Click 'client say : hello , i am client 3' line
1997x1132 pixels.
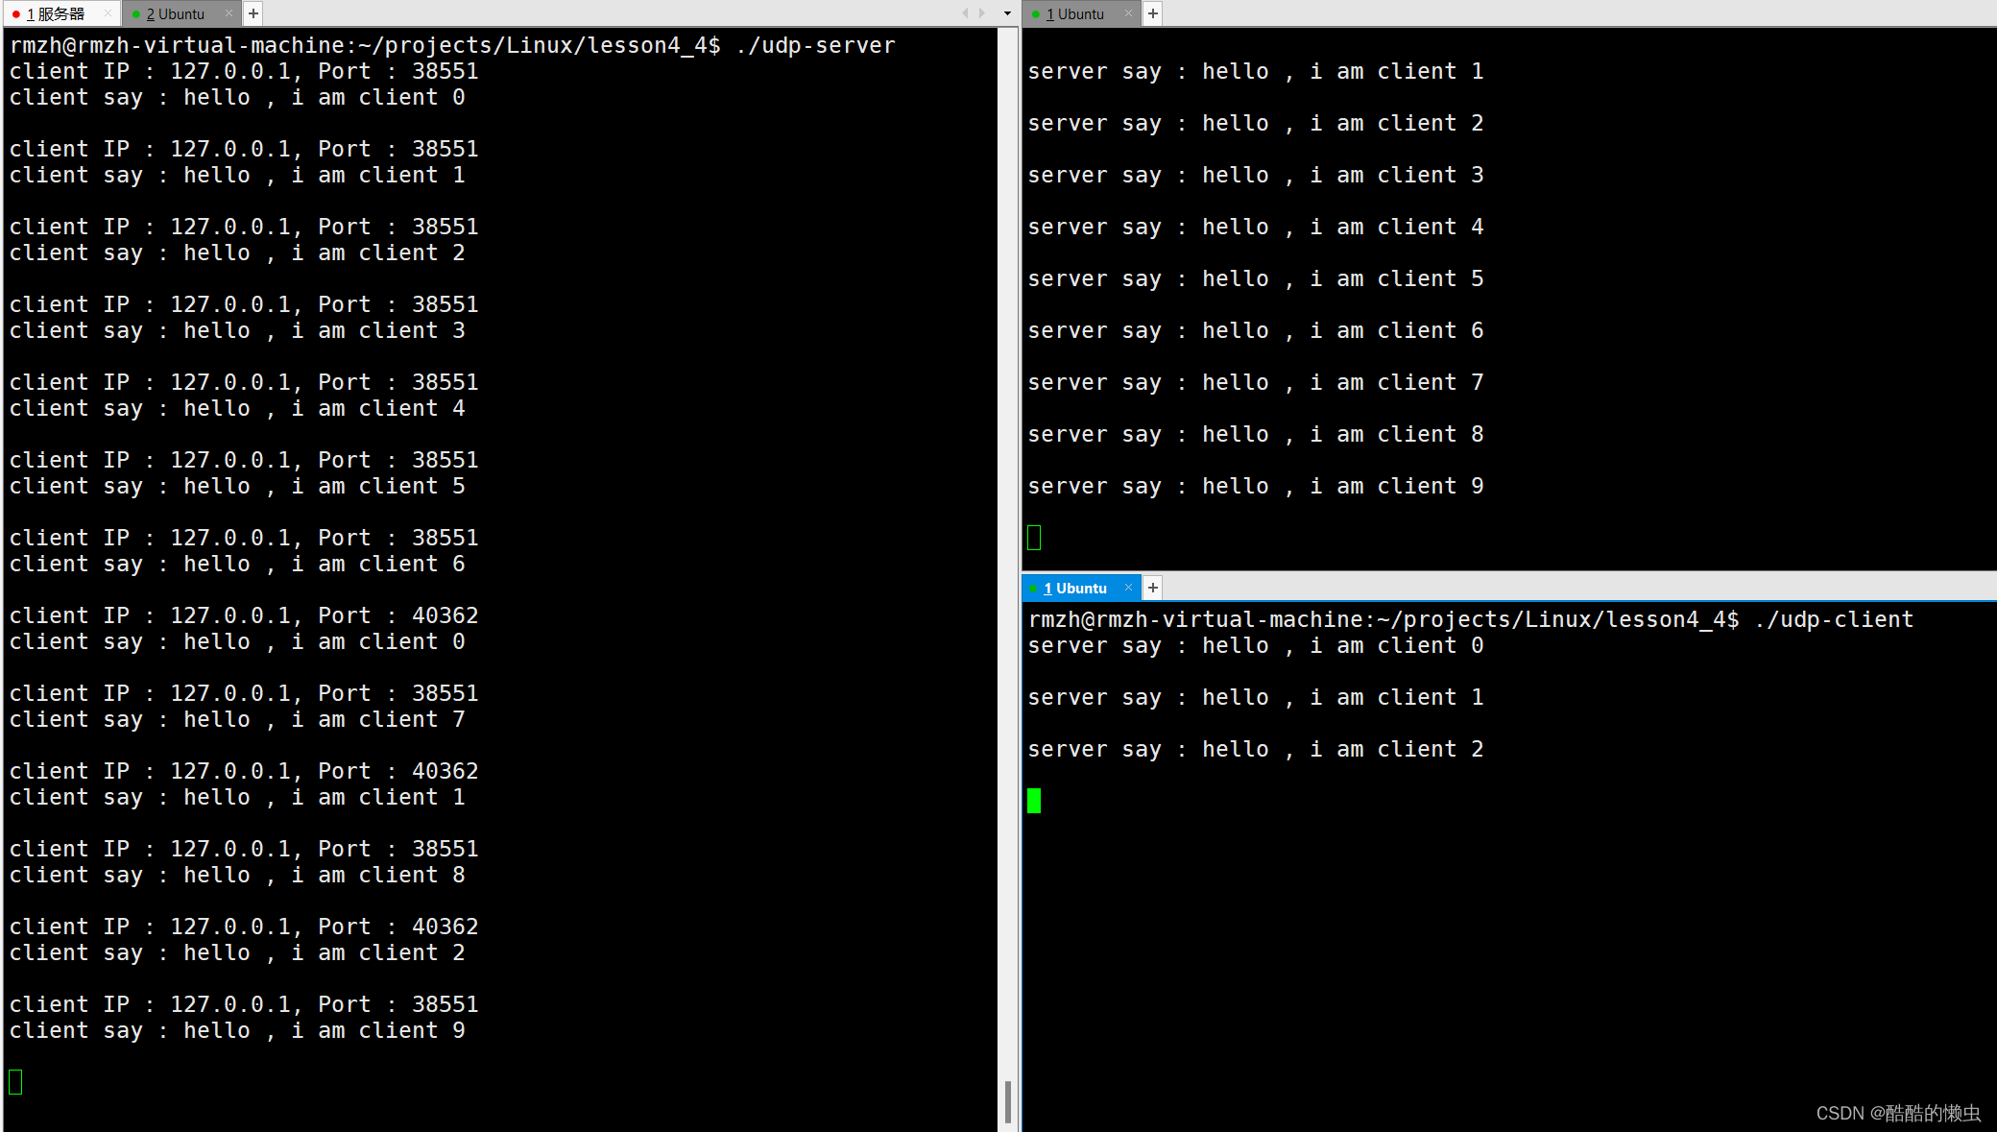237,330
